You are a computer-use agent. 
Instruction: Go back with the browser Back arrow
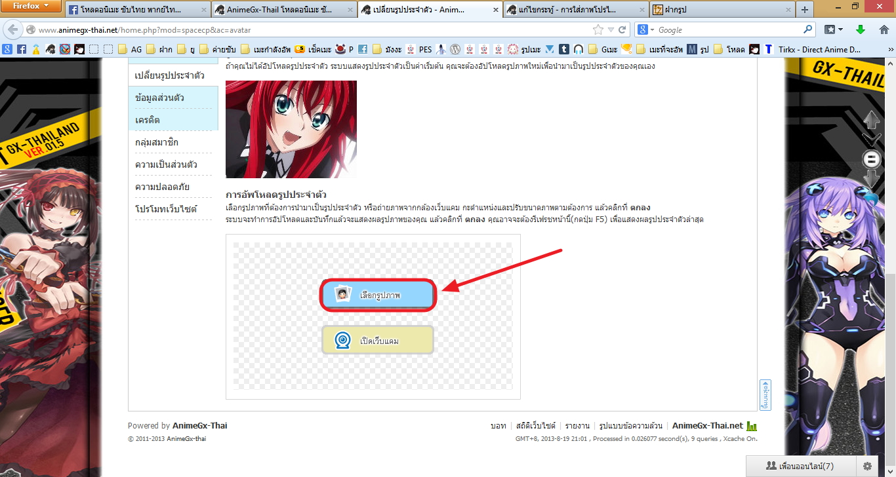(12, 29)
